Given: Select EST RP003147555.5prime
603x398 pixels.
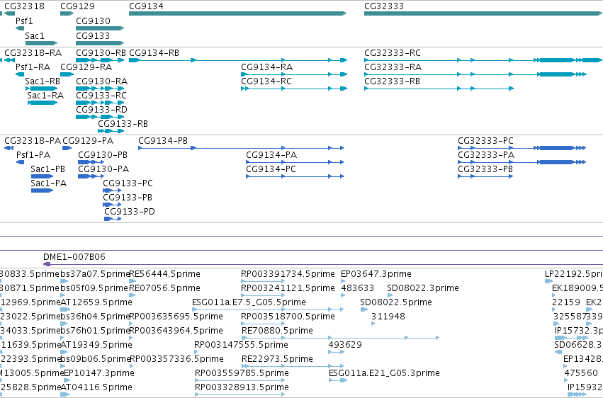Looking at the screenshot, I should 196,352.
